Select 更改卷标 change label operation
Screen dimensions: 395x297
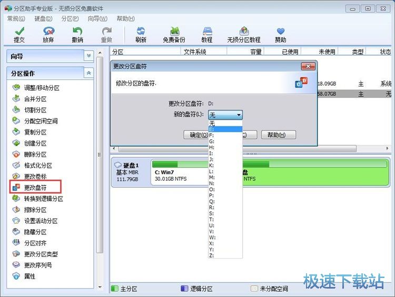coord(29,176)
